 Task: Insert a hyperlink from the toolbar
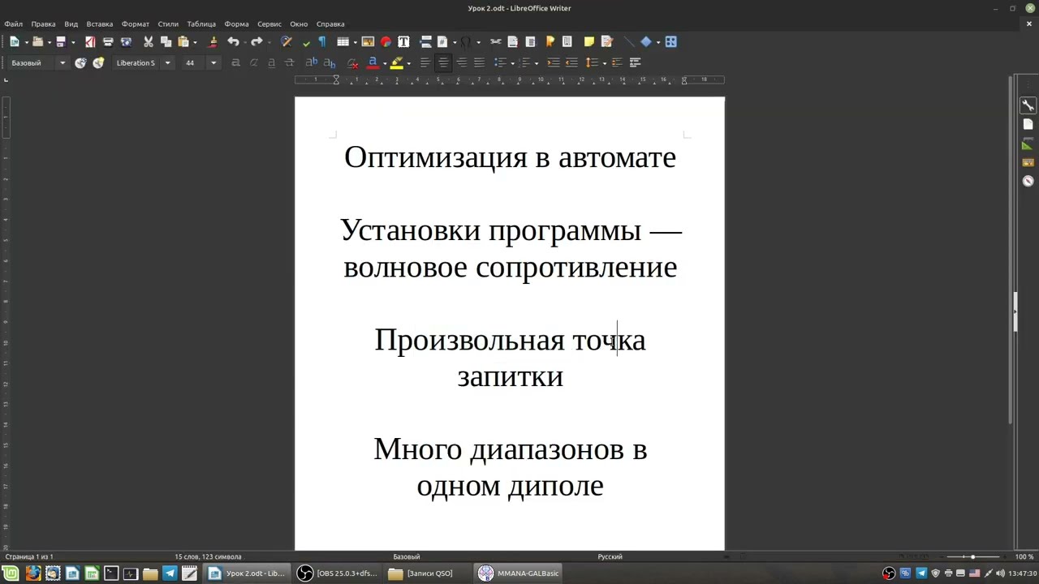(495, 41)
